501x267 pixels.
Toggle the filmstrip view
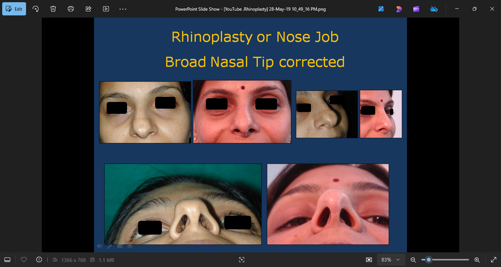pyautogui.click(x=7, y=260)
